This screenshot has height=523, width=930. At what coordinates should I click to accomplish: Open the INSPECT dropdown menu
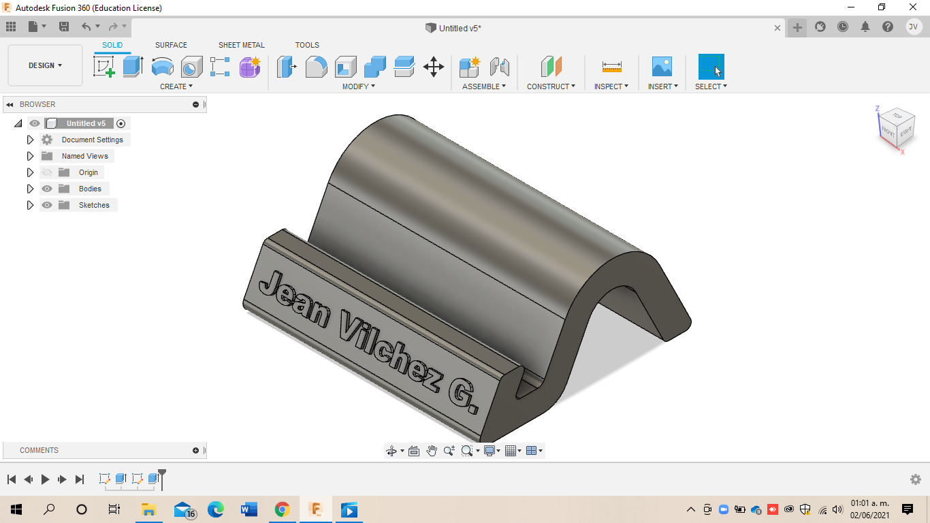611,86
